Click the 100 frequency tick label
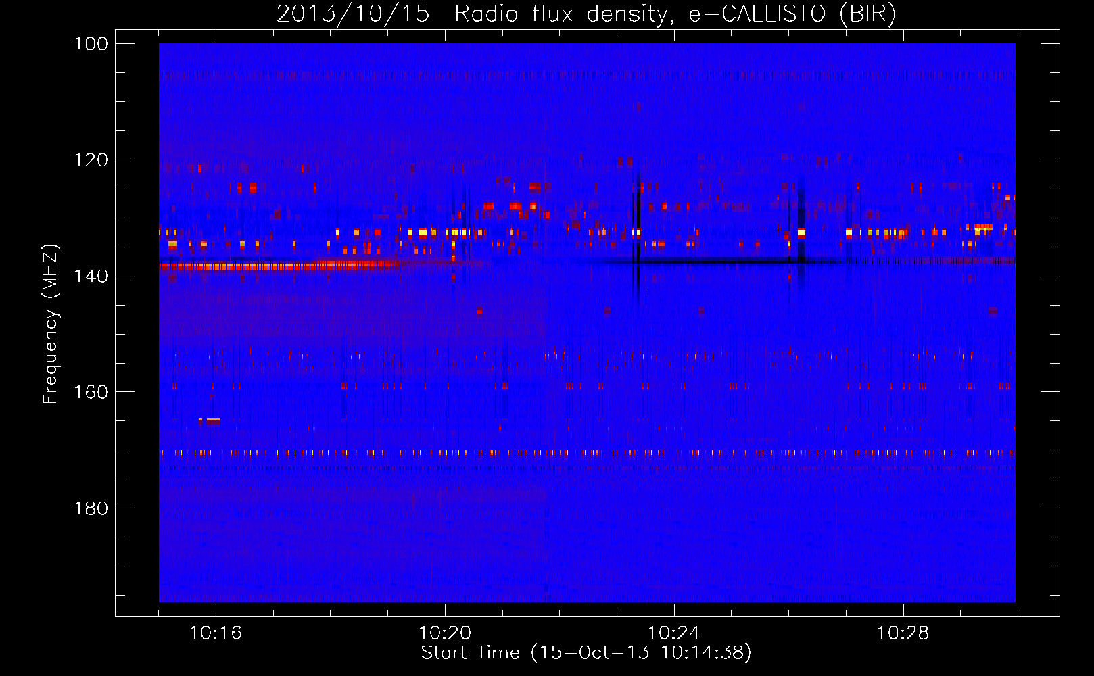Image resolution: width=1094 pixels, height=676 pixels. pyautogui.click(x=91, y=44)
